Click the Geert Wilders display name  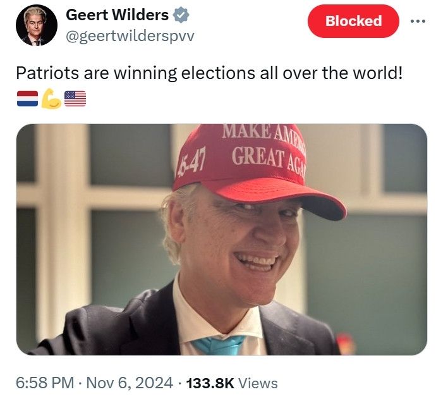[117, 15]
